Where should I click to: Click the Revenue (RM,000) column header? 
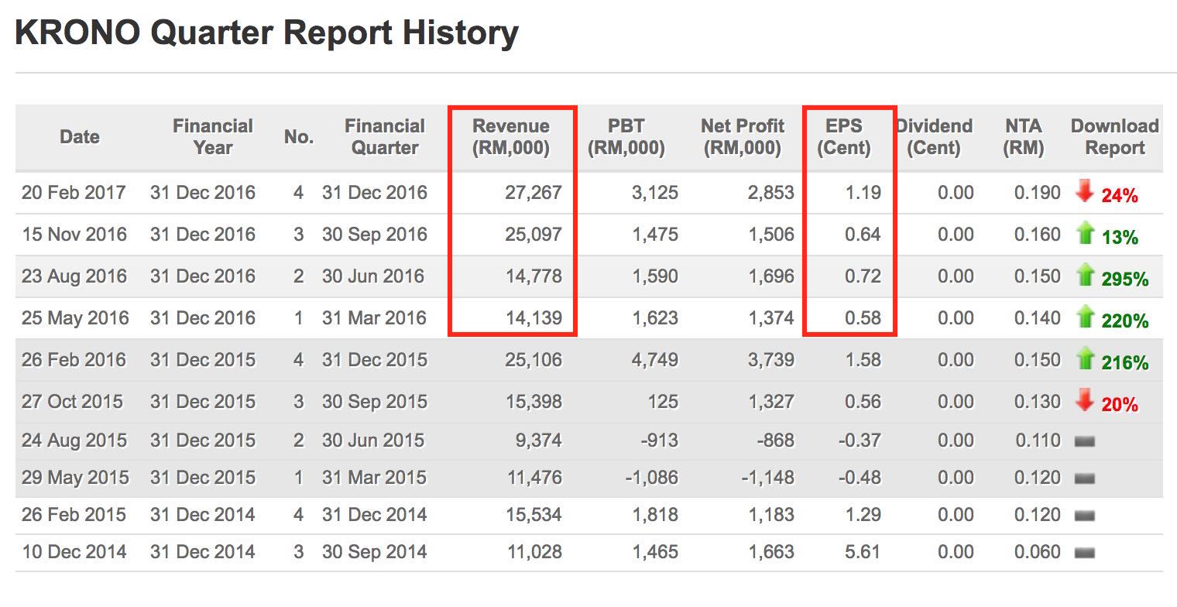[x=511, y=137]
